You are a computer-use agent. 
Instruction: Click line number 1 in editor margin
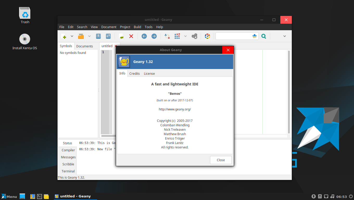tap(103, 52)
